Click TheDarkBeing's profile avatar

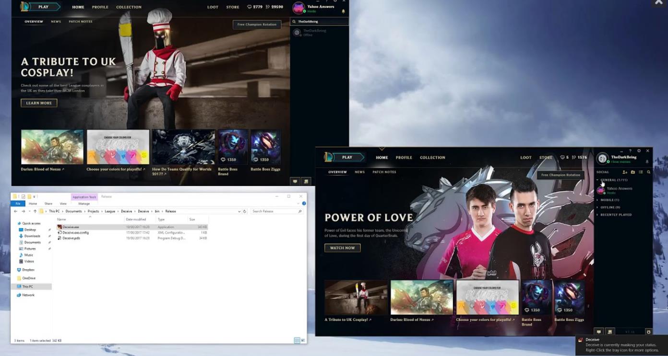602,159
